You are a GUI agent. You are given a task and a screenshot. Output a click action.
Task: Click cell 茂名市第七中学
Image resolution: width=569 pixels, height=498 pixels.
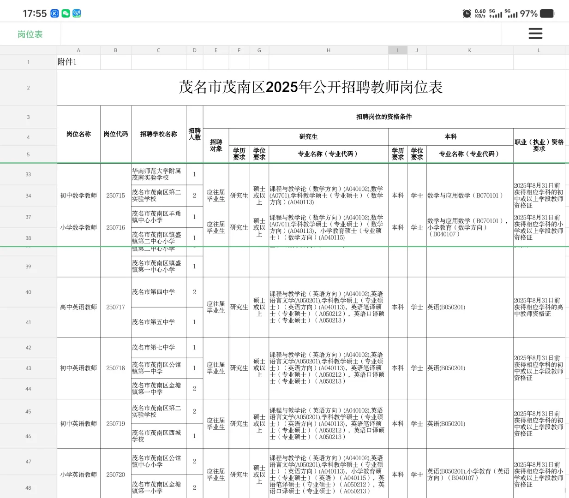159,348
